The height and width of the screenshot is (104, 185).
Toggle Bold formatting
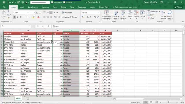click(14, 17)
